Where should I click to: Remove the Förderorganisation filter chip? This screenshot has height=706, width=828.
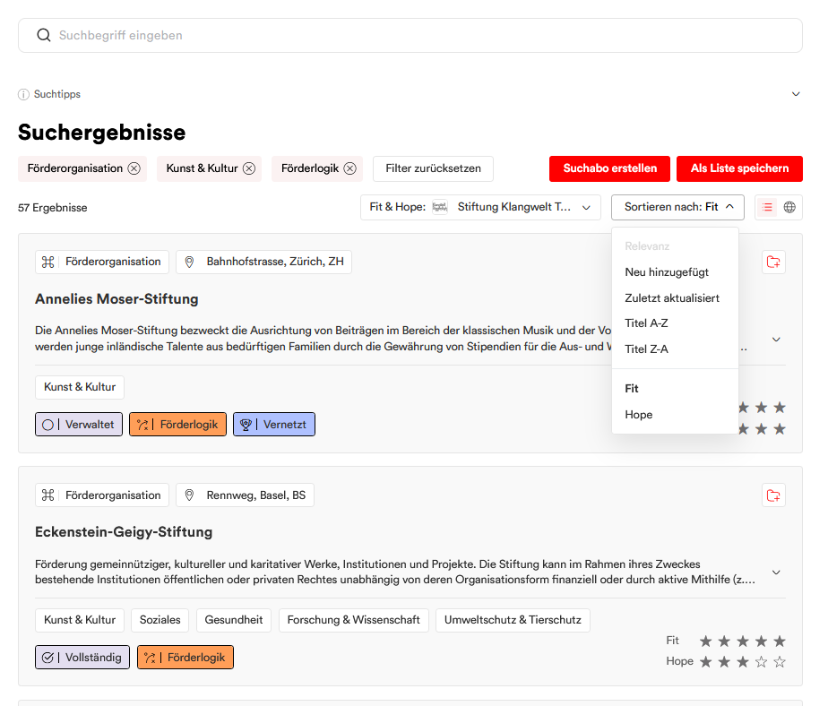pos(134,168)
